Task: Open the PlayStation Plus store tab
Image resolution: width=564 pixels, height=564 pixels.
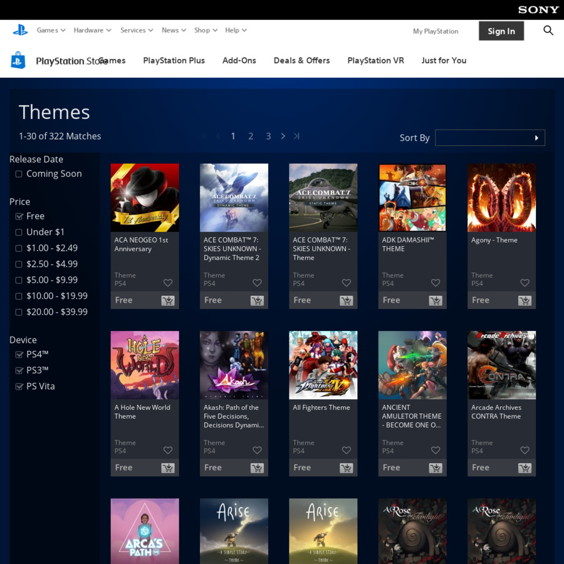Action: coord(174,60)
